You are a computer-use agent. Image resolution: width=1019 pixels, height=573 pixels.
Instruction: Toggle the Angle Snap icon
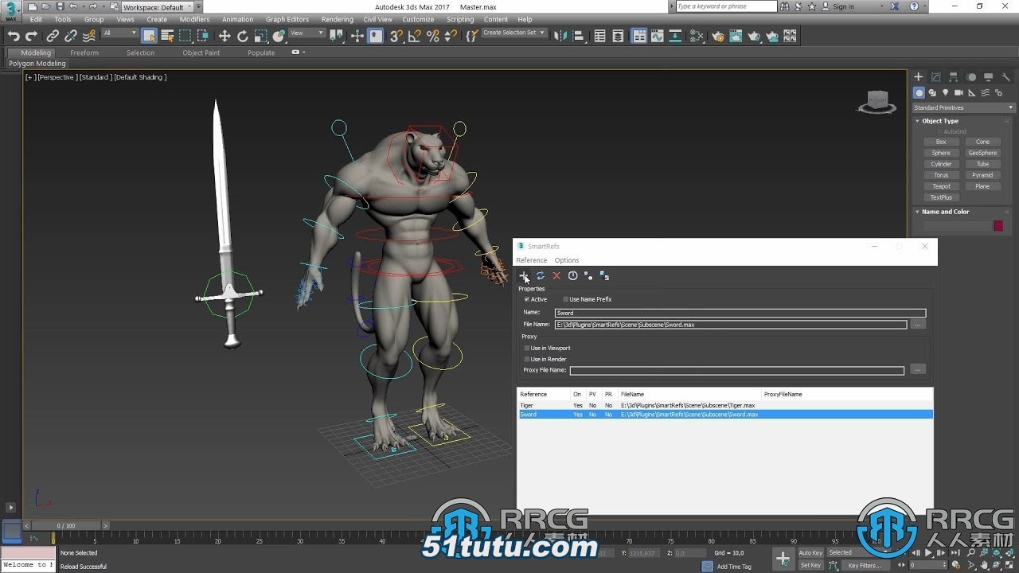[415, 36]
